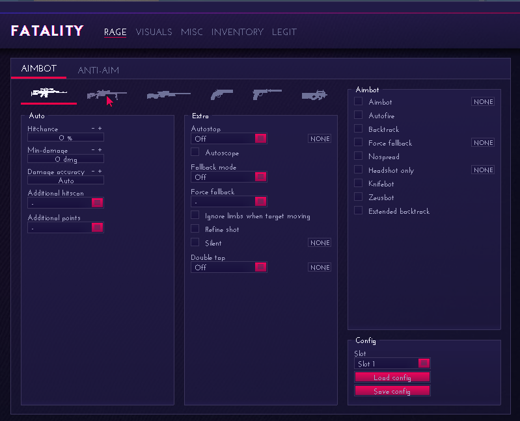The image size is (520, 421).
Task: Click the Load config button
Action: [x=392, y=377]
